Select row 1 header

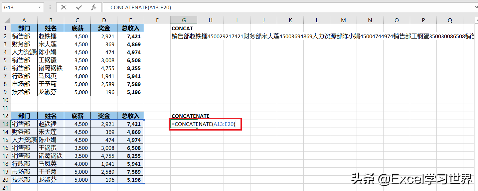click(x=6, y=28)
